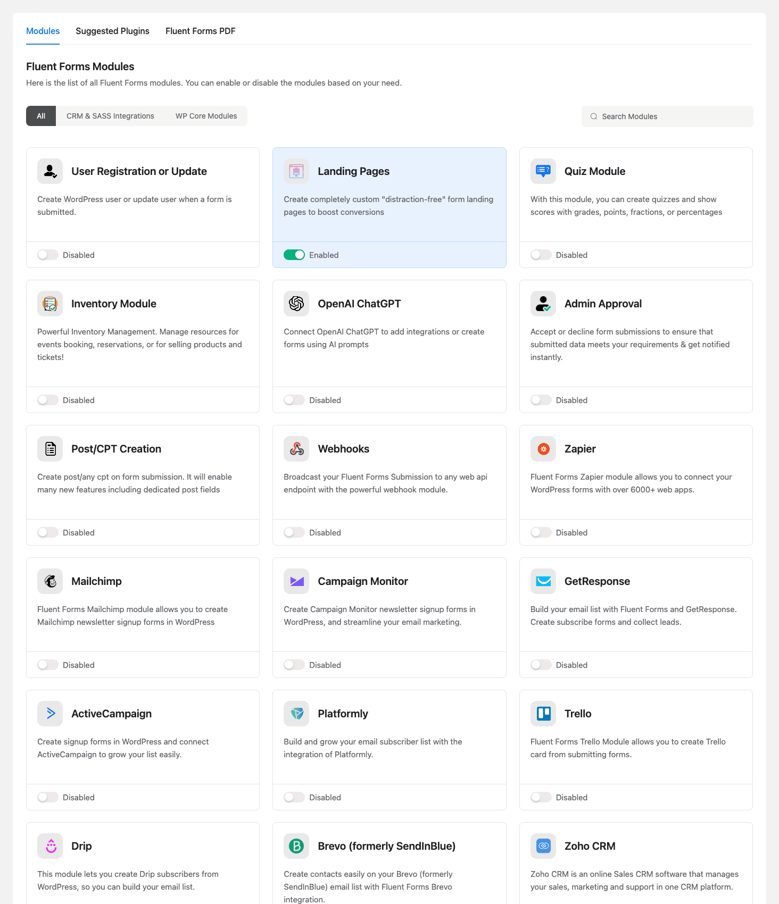Click the Quiz Module description text
The width and height of the screenshot is (779, 904).
coord(626,206)
